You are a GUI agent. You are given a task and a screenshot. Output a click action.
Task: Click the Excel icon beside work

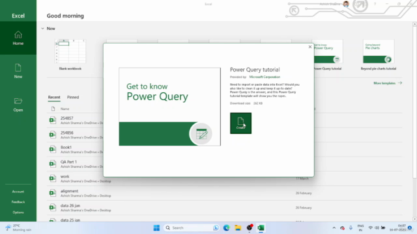coord(53,178)
